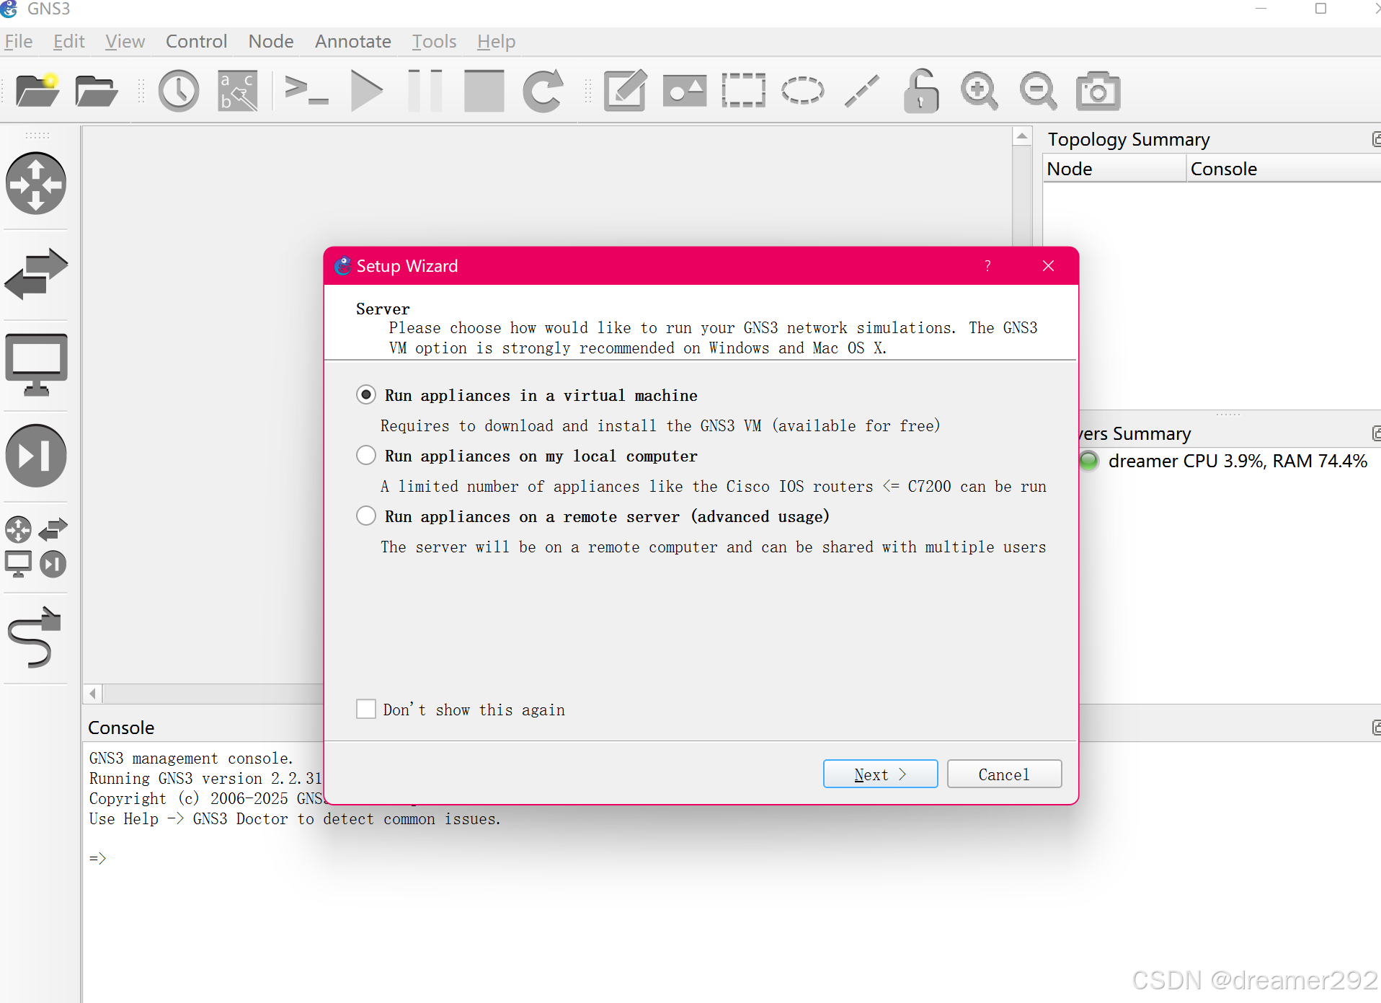Viewport: 1381px width, 1003px height.
Task: Click Next in Setup Wizard
Action: 880,774
